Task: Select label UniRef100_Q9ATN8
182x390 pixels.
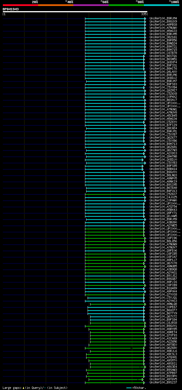Action: [x=163, y=157]
